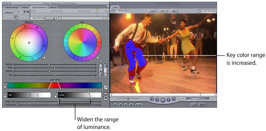Click the Invert Selection button
This screenshot has width=266, height=131.
click(x=106, y=98)
